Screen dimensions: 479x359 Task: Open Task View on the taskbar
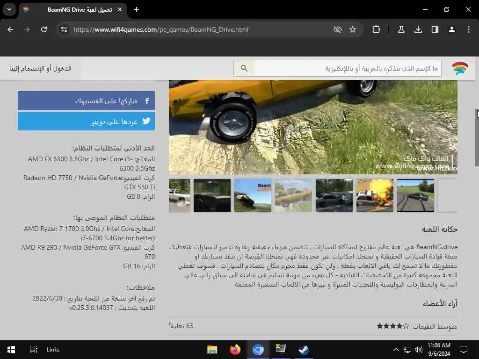(33, 350)
